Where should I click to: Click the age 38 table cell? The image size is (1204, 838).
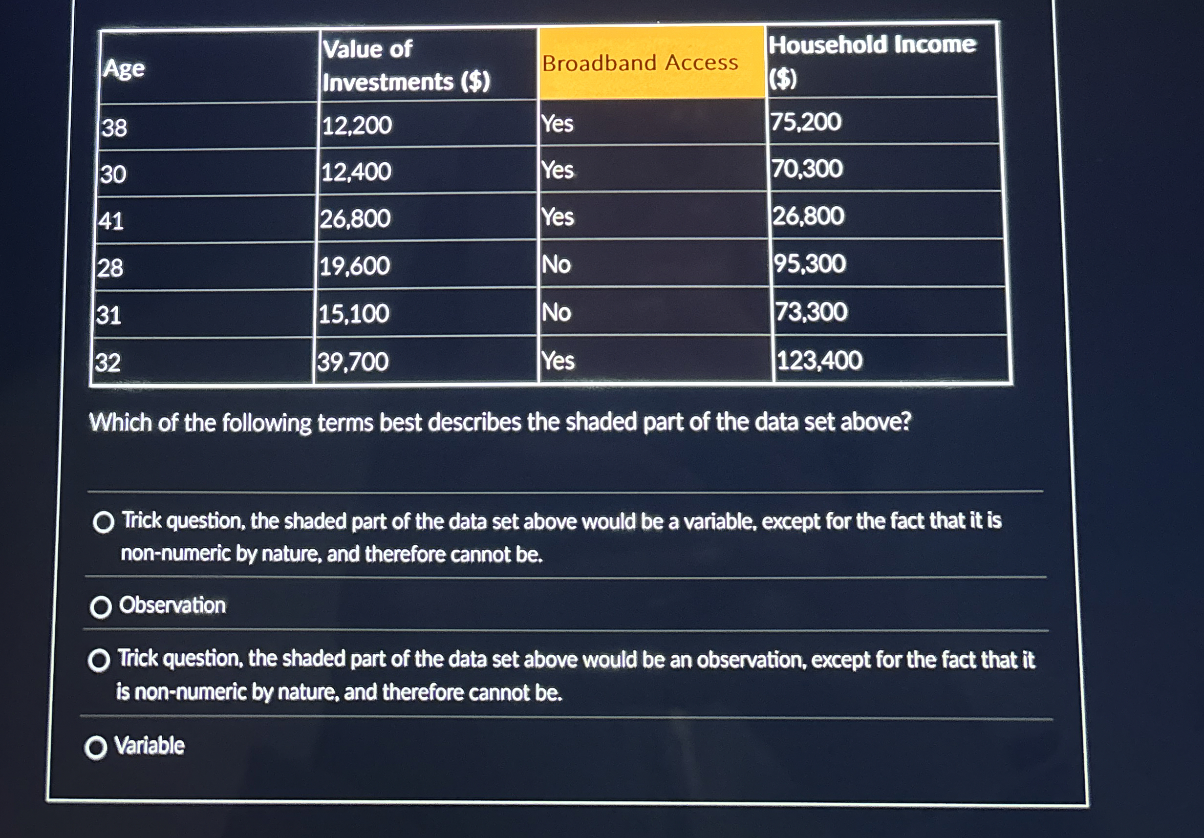click(x=208, y=126)
